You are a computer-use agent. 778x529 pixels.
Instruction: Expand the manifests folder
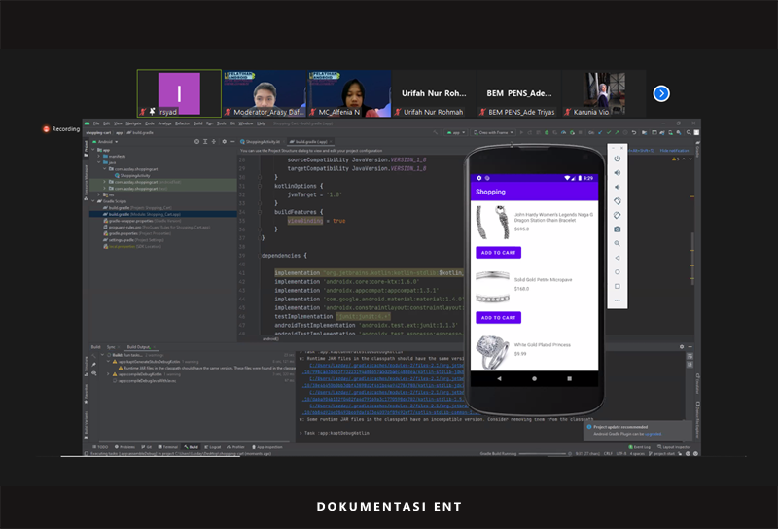pos(99,156)
